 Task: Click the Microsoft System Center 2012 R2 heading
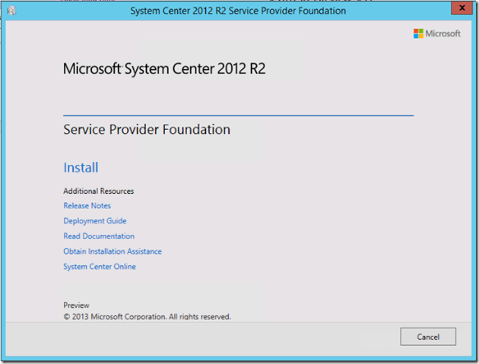pyautogui.click(x=164, y=69)
